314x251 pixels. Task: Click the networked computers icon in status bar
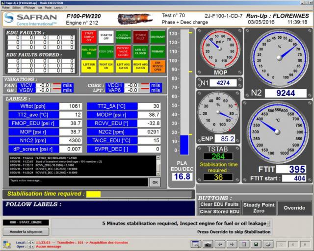tap(7, 245)
